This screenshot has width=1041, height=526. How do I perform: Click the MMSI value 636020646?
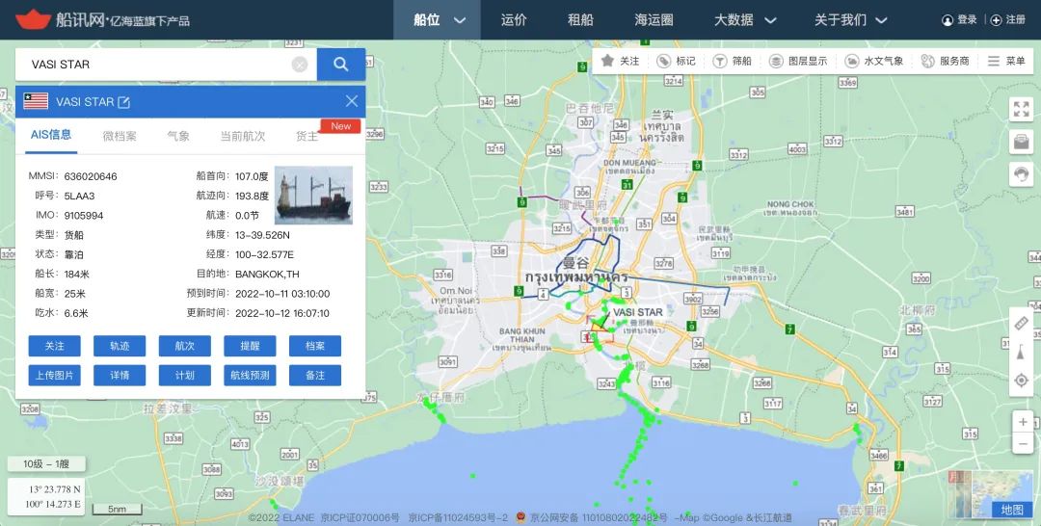[91, 176]
